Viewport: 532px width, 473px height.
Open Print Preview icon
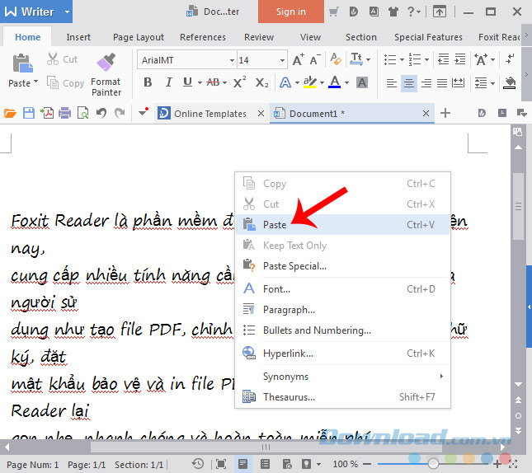(x=82, y=113)
